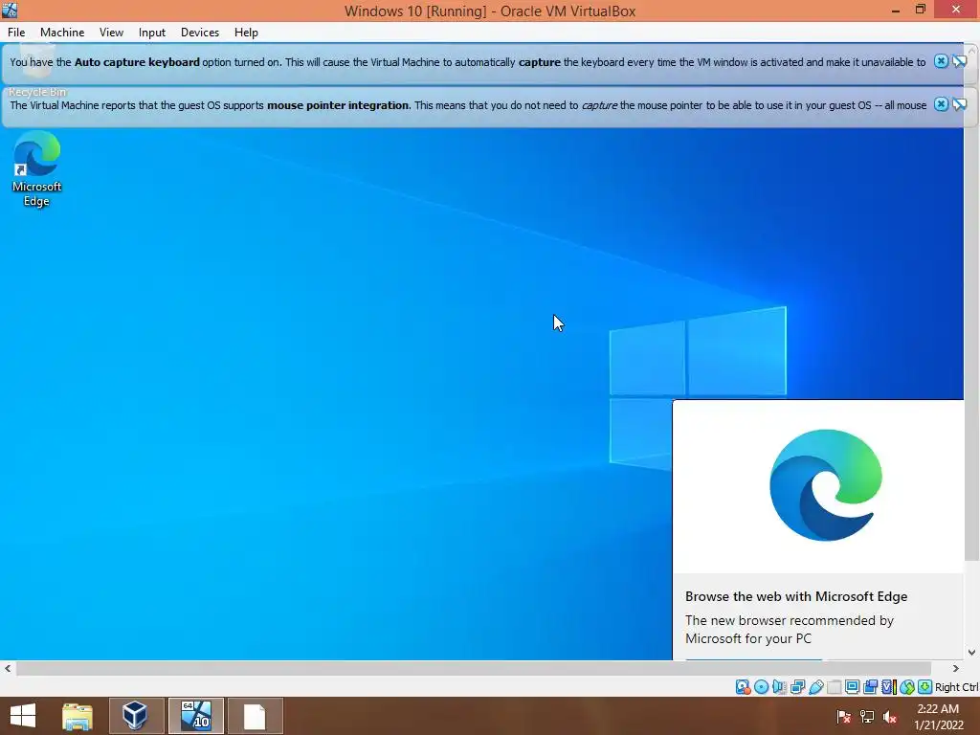Image resolution: width=980 pixels, height=735 pixels.
Task: Click 'The new browser recommended by' description text
Action: [x=790, y=620]
